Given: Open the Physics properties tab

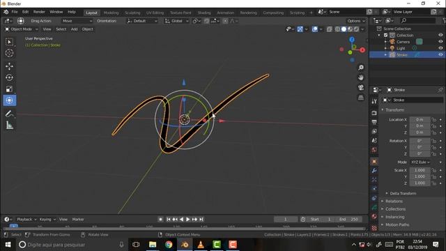Looking at the screenshot, I should [374, 189].
